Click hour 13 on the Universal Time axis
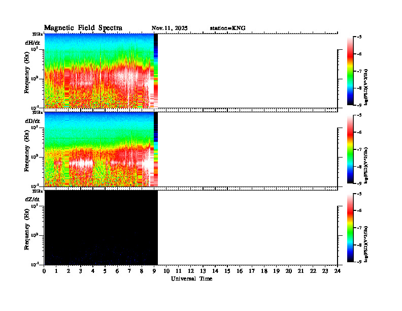402x311 pixels. 203,271
